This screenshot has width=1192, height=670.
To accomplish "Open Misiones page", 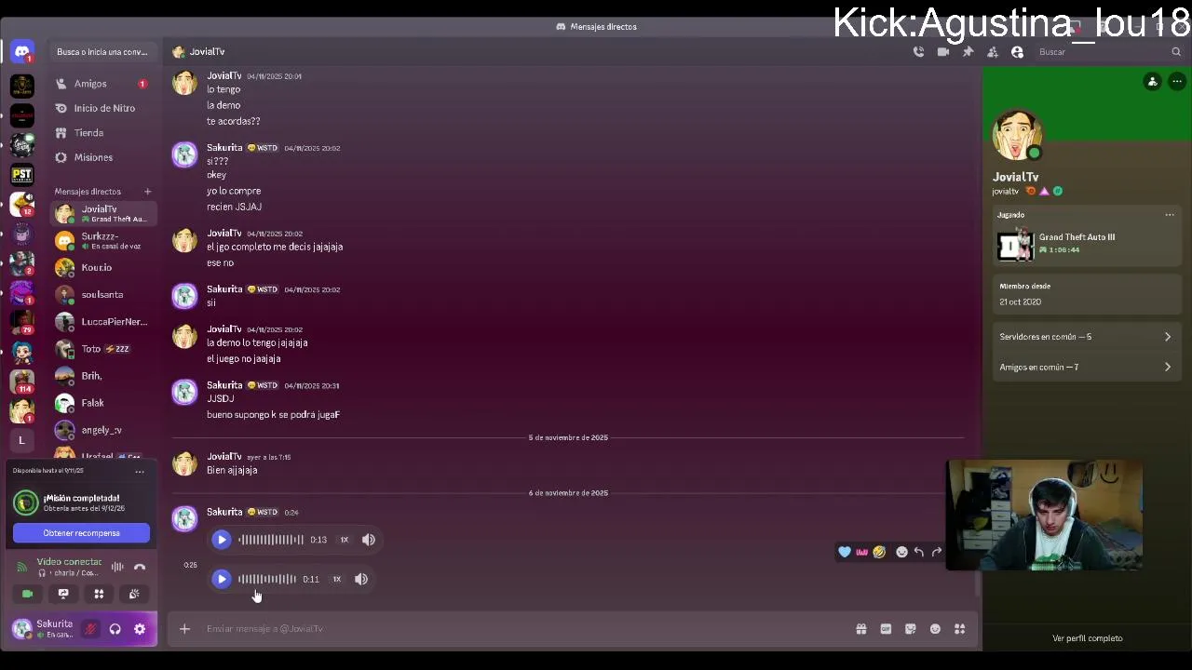I will tap(102, 157).
